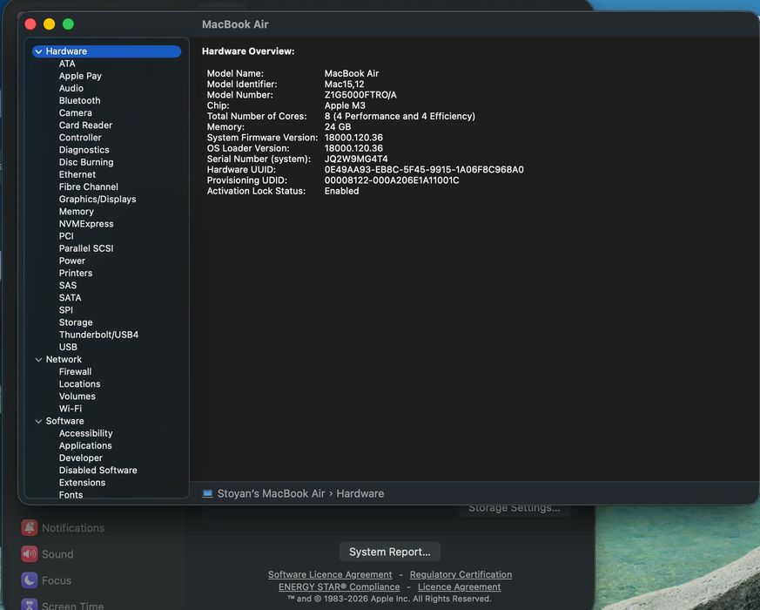The image size is (760, 610).
Task: Select Volumes under Network
Action: tap(77, 396)
